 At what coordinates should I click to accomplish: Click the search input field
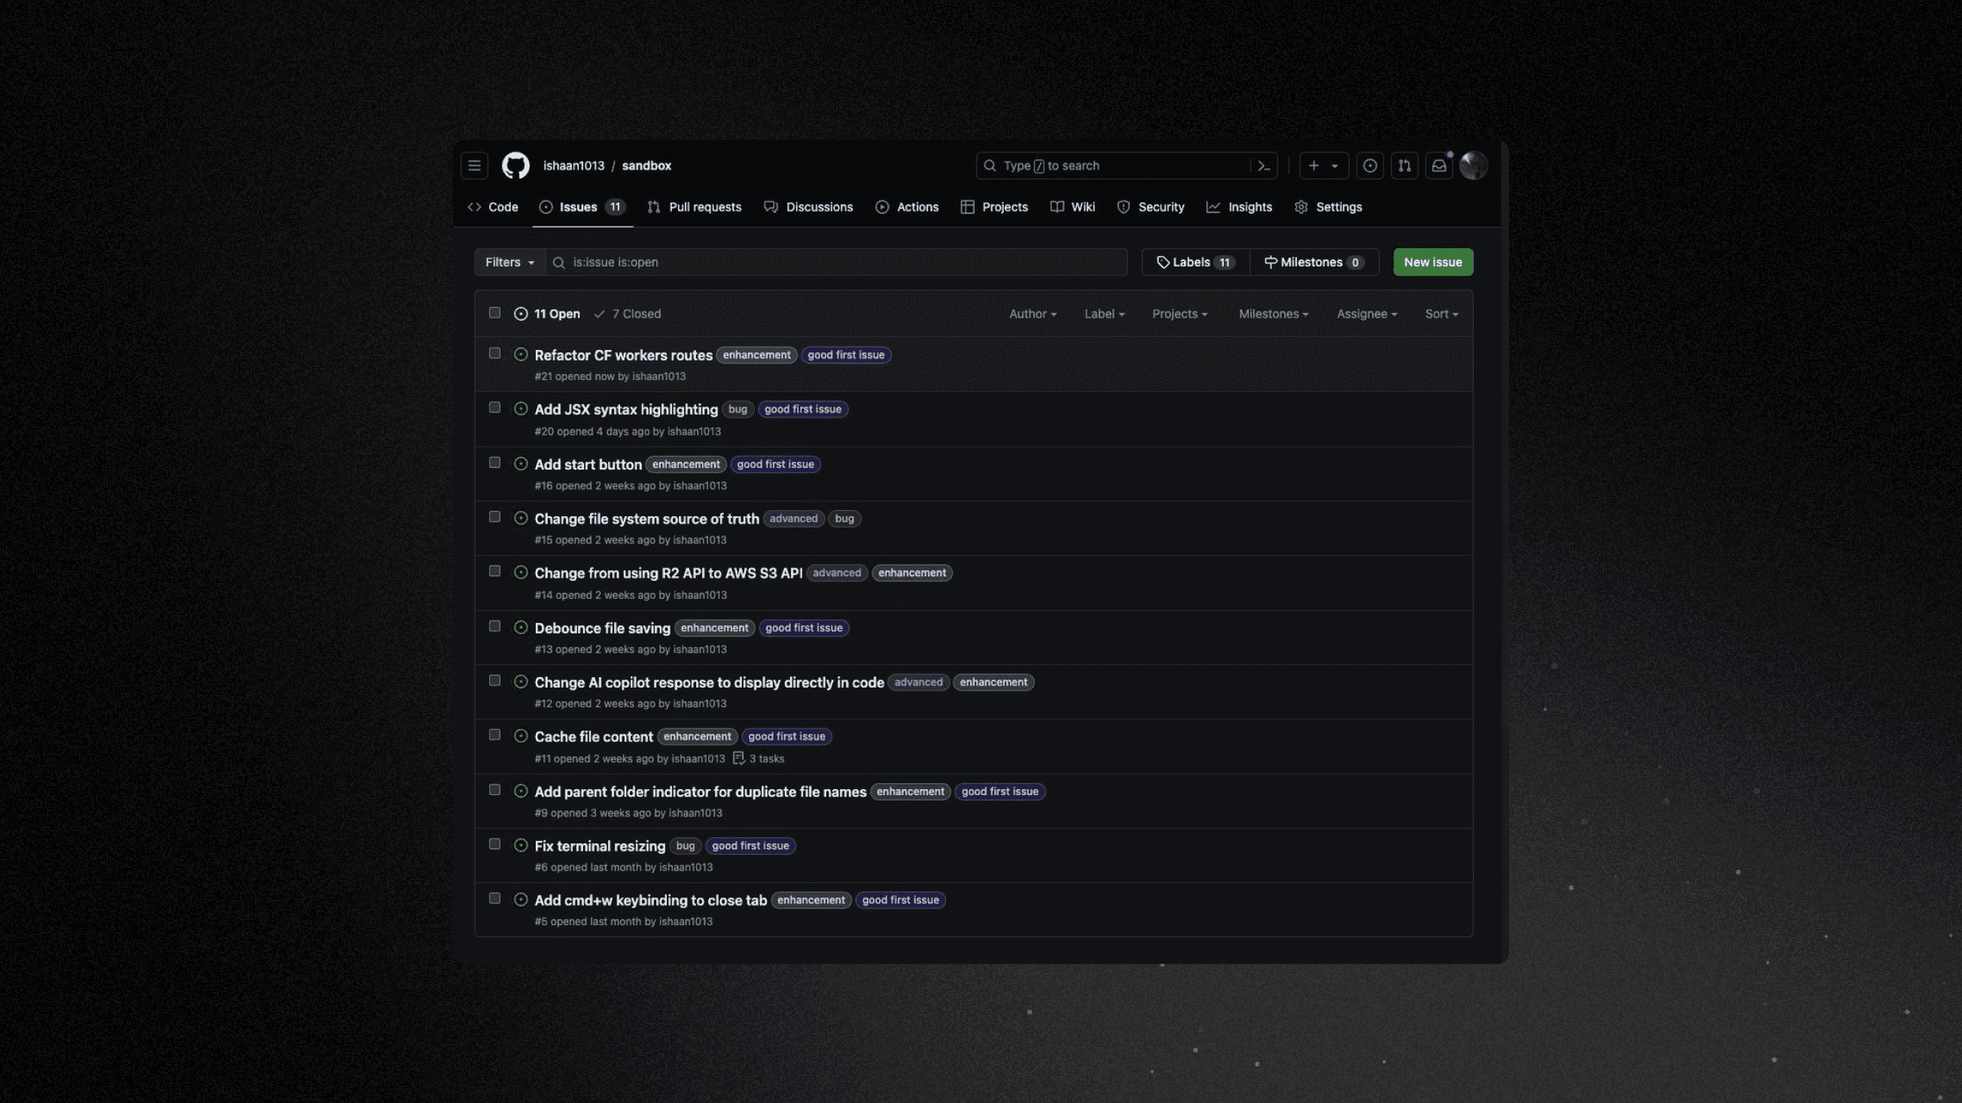pyautogui.click(x=835, y=261)
